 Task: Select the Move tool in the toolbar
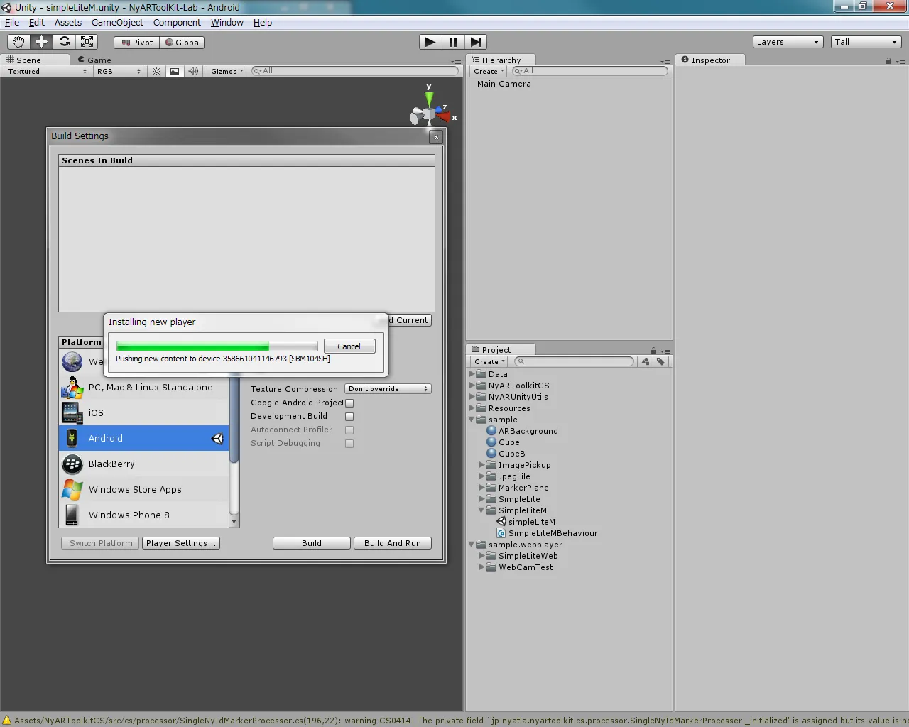(42, 42)
